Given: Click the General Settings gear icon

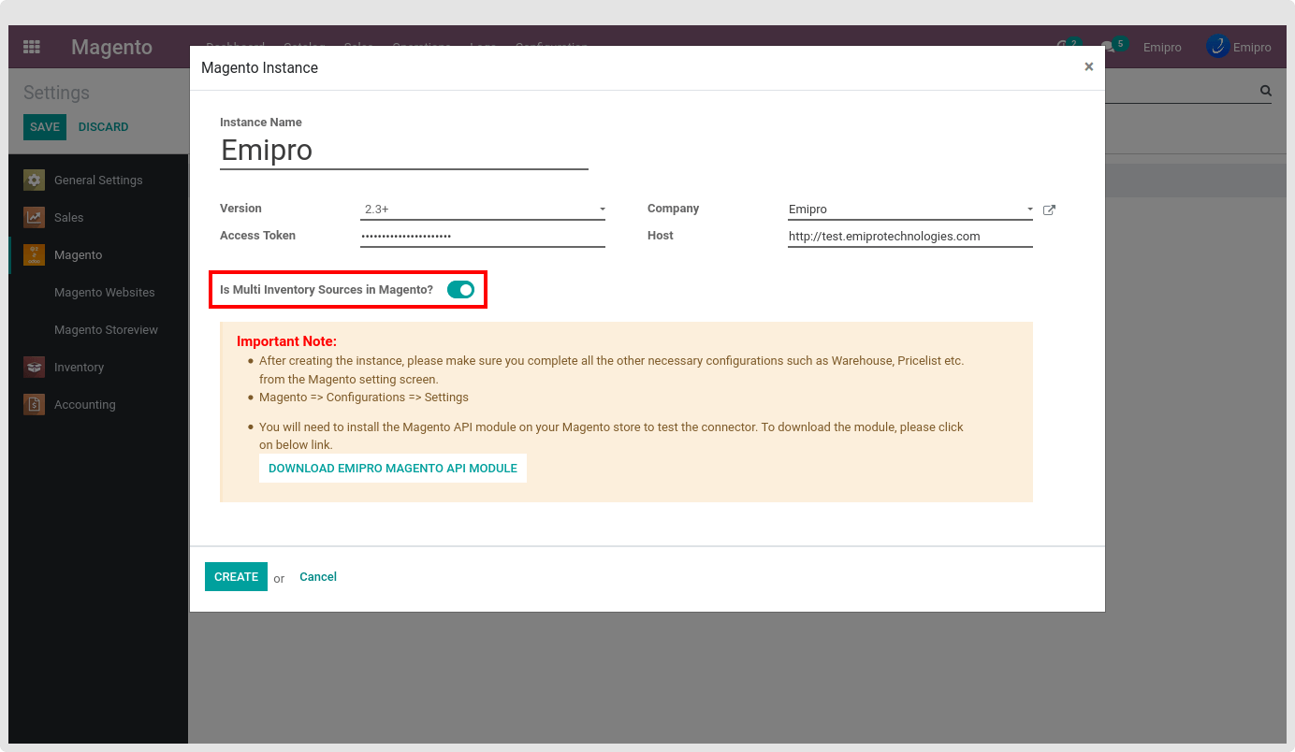Looking at the screenshot, I should click(34, 181).
